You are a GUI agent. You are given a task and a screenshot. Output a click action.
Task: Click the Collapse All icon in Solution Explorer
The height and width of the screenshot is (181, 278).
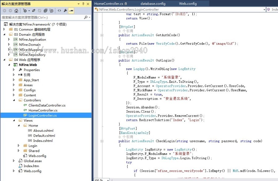[45, 11]
